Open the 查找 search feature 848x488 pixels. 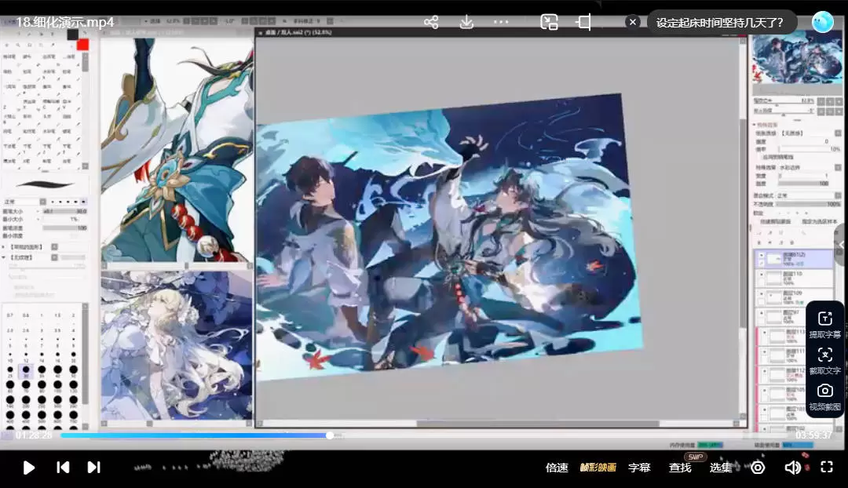[x=680, y=468]
